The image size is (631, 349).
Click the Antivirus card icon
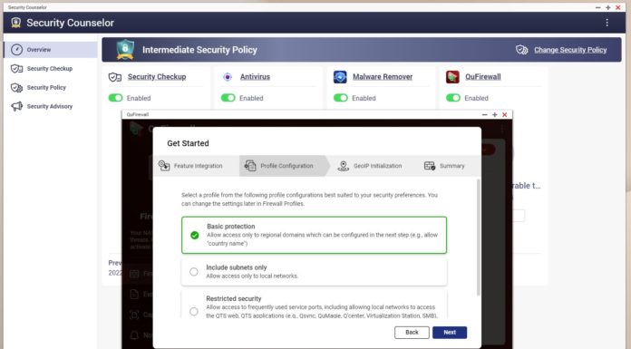(x=228, y=77)
